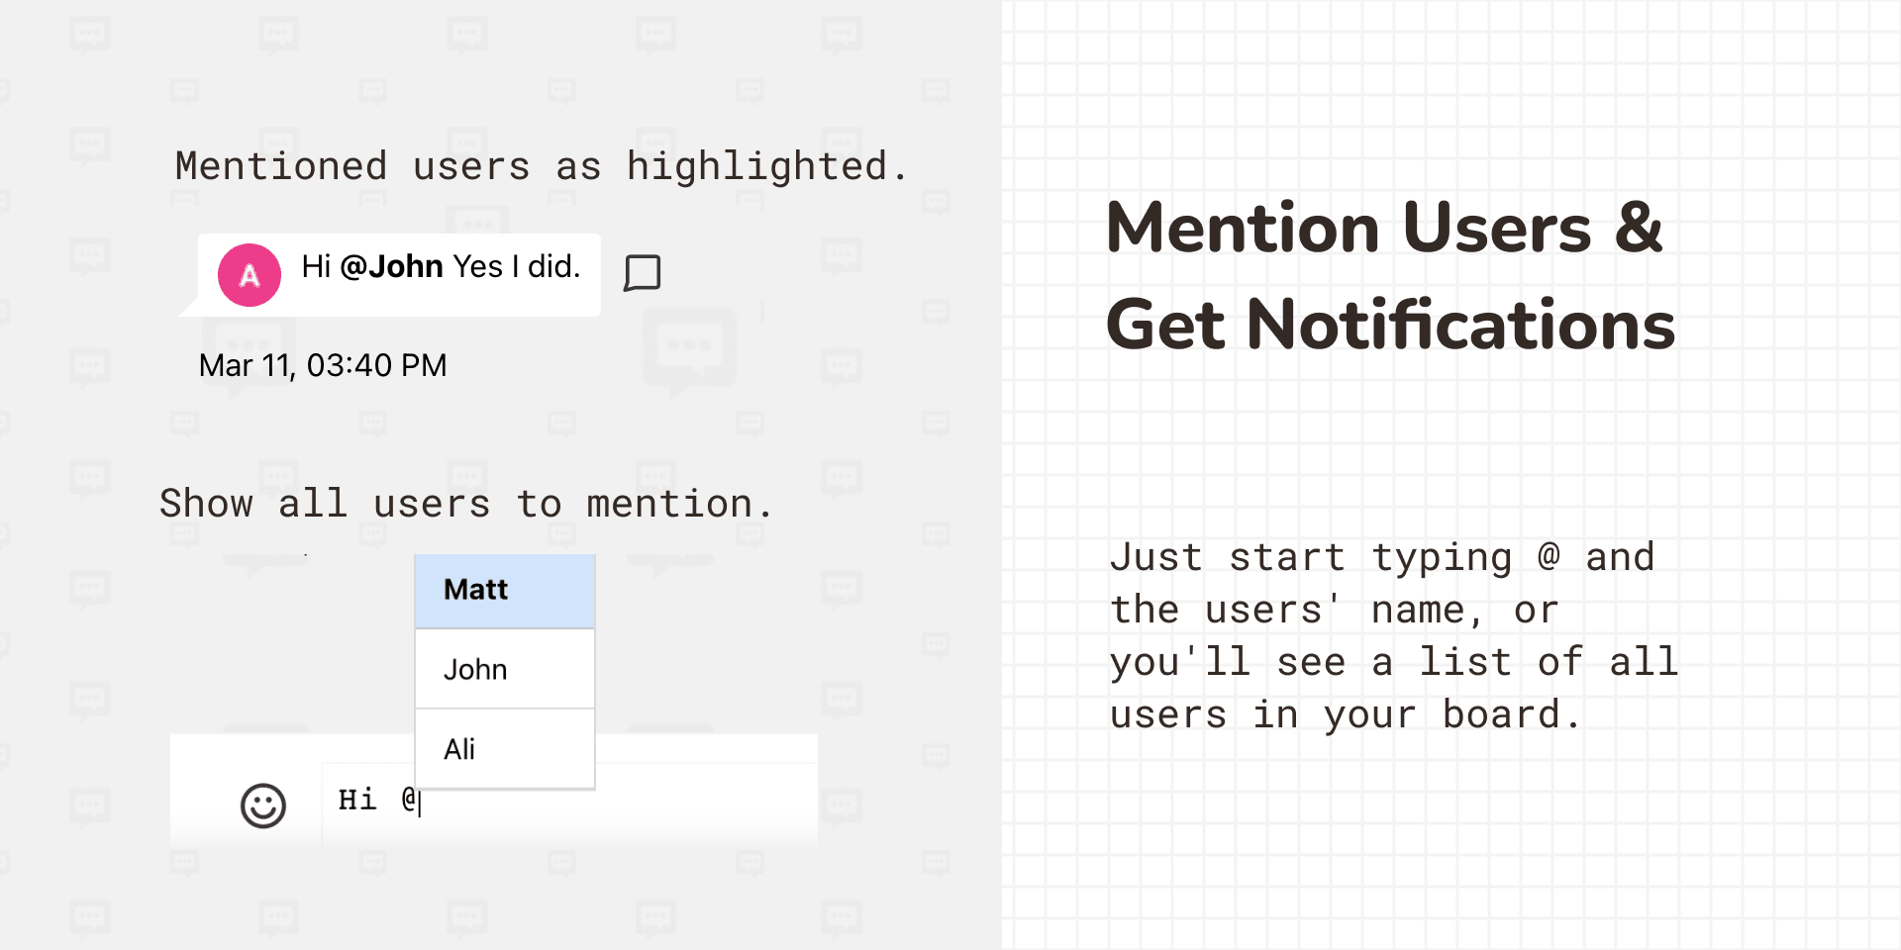Click 'the users' name, or' description line
Screen dimensions: 1901x950
coord(1335,610)
